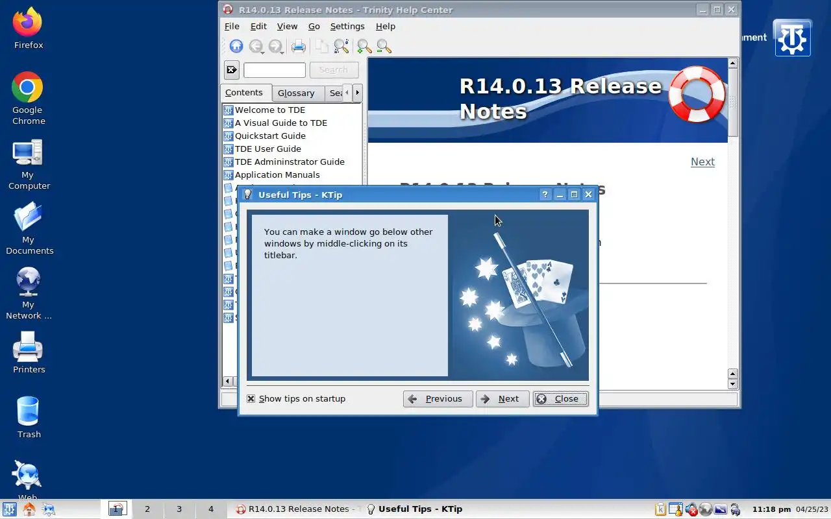
Task: Click the Search button in Help Center
Action: click(x=334, y=70)
